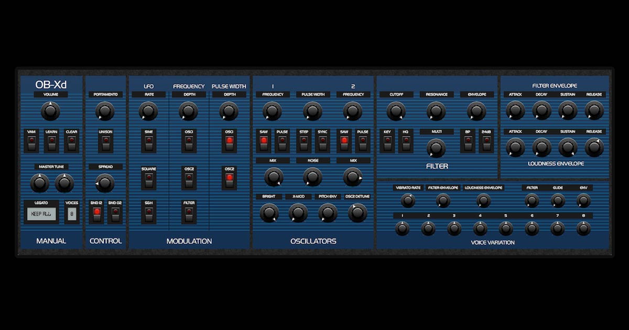Click the X-MOD knob
This screenshot has height=330, width=629.
pyautogui.click(x=298, y=213)
